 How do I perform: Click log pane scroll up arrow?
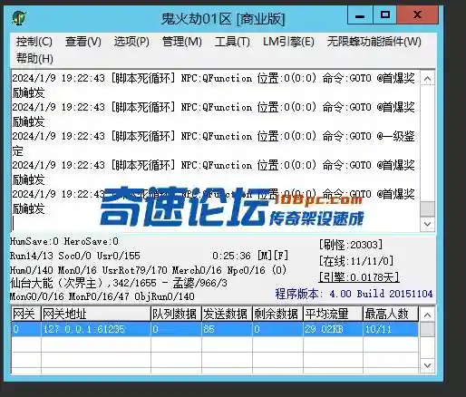pyautogui.click(x=427, y=79)
